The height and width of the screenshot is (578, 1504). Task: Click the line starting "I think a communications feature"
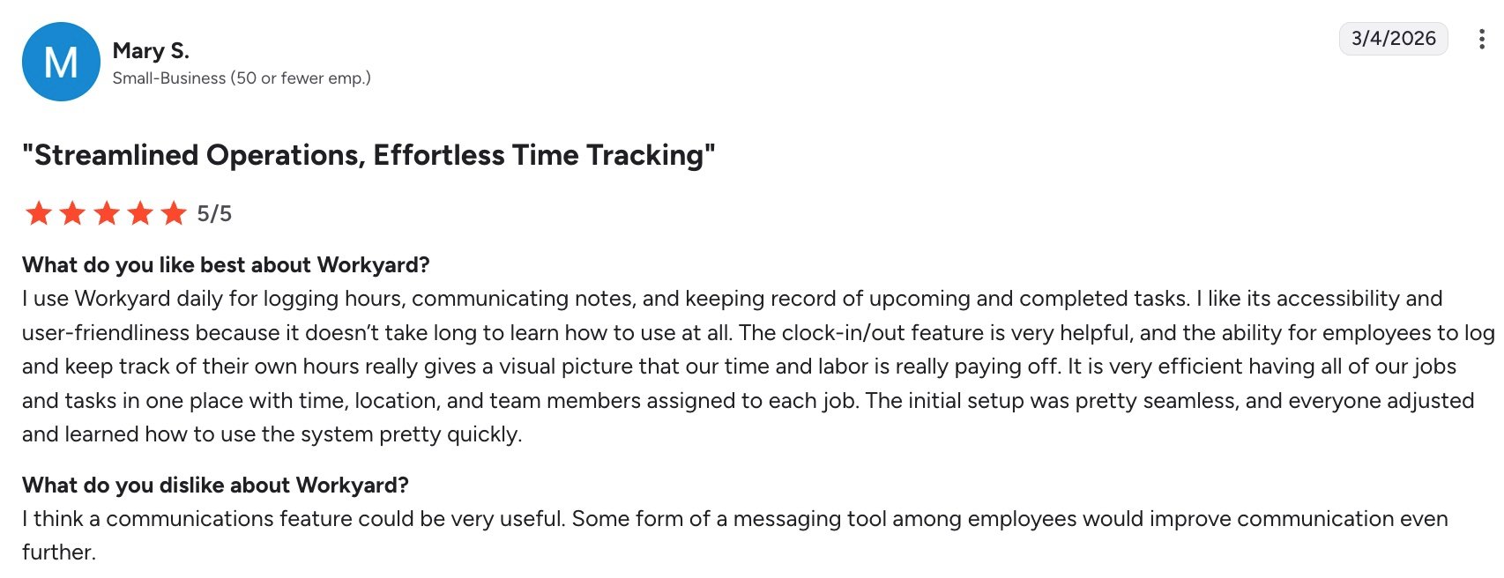tap(734, 519)
